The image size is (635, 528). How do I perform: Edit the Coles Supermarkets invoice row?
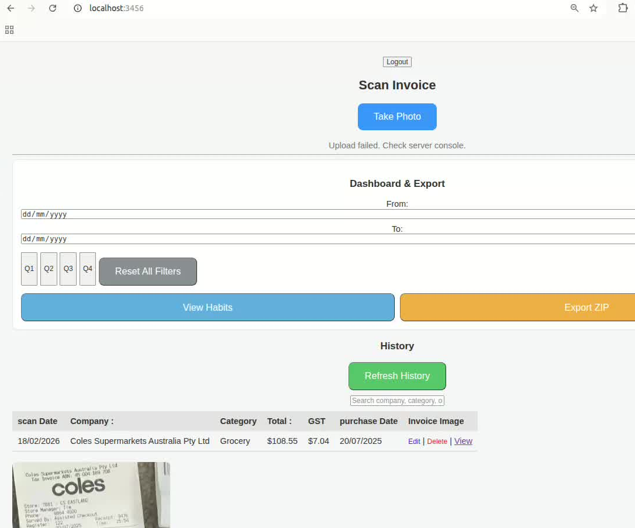pos(414,442)
